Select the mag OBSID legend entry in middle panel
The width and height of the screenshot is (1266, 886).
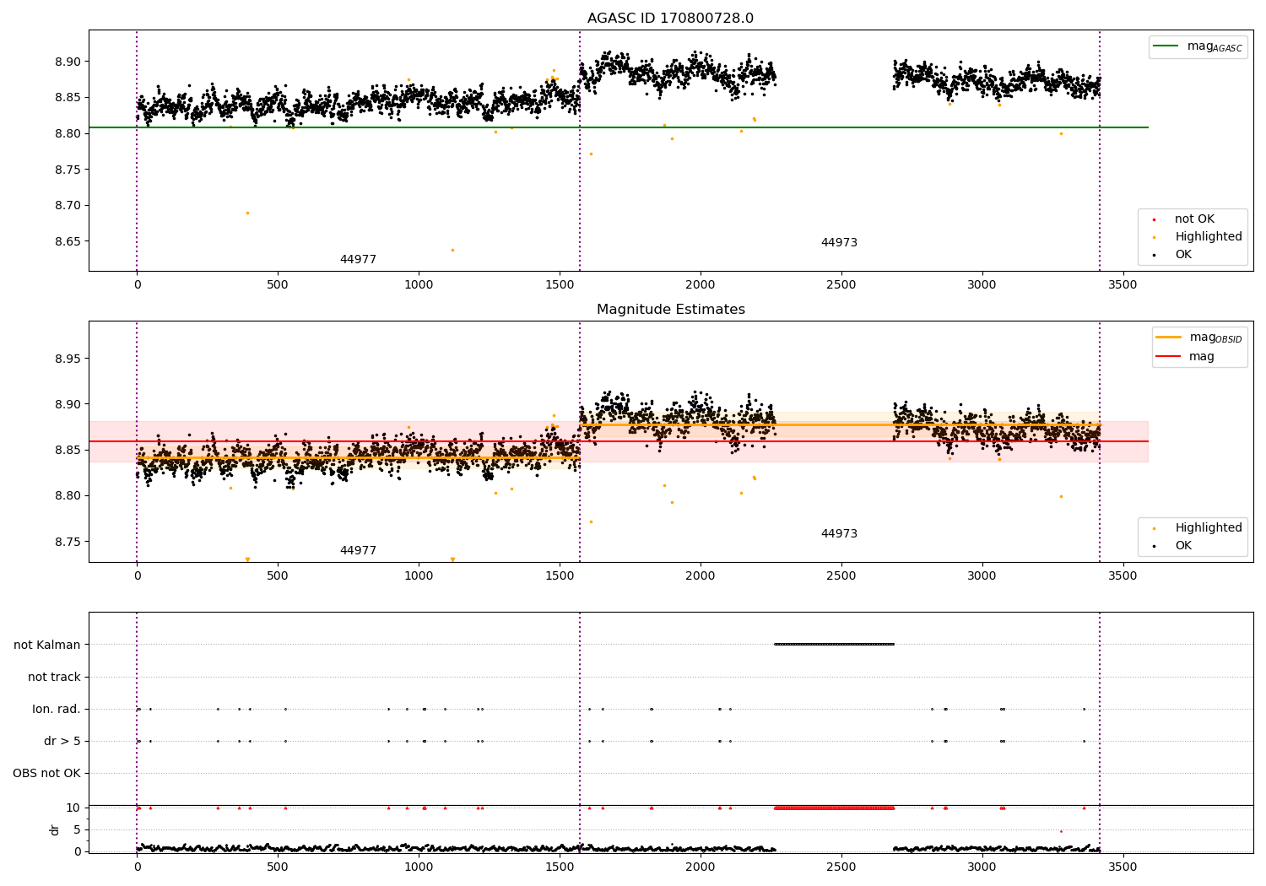pyautogui.click(x=1198, y=338)
